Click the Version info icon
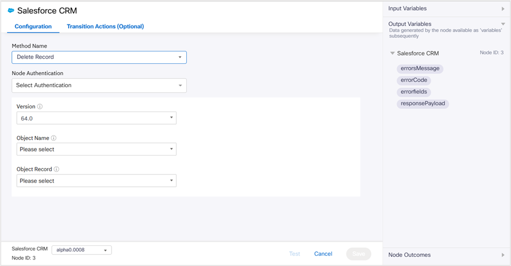The image size is (511, 266). pos(40,107)
